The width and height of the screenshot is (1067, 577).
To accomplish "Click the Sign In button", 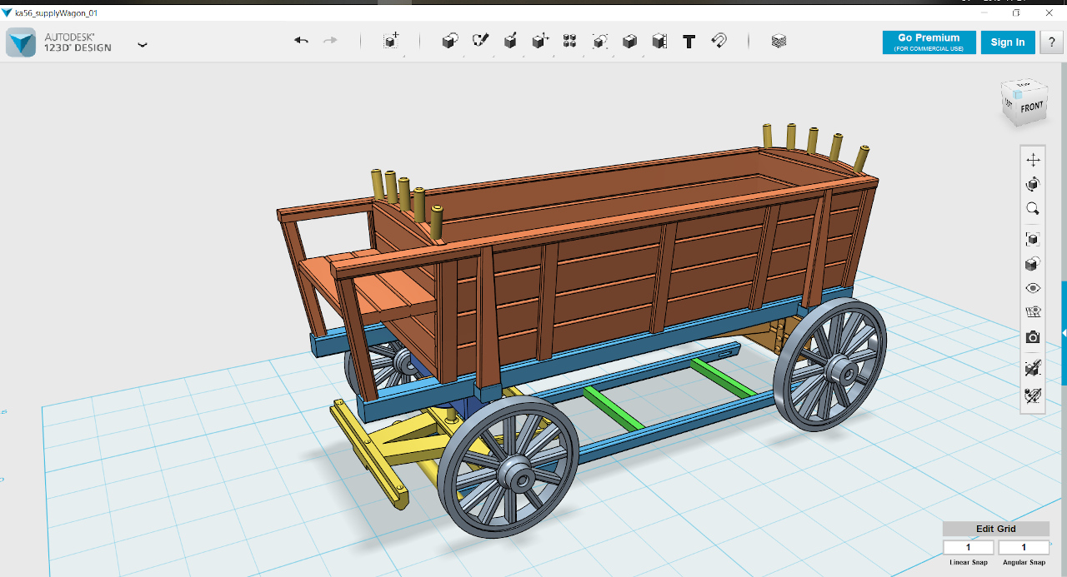I will [x=1008, y=42].
